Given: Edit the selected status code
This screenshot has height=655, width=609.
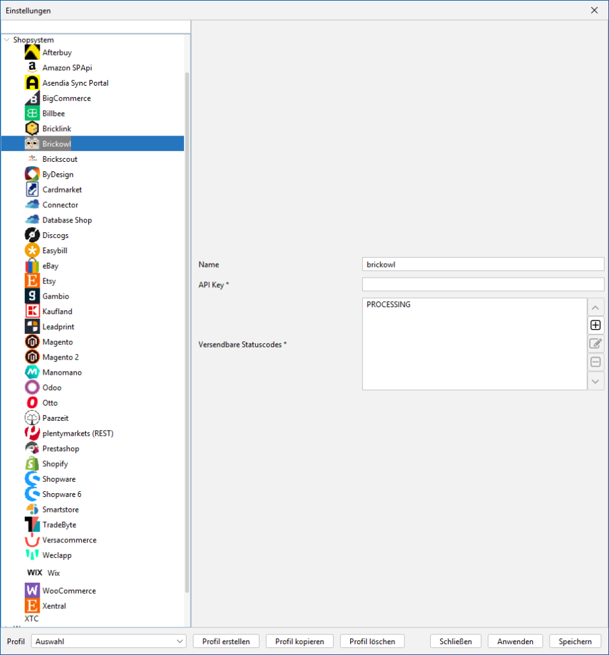Looking at the screenshot, I should [x=596, y=343].
